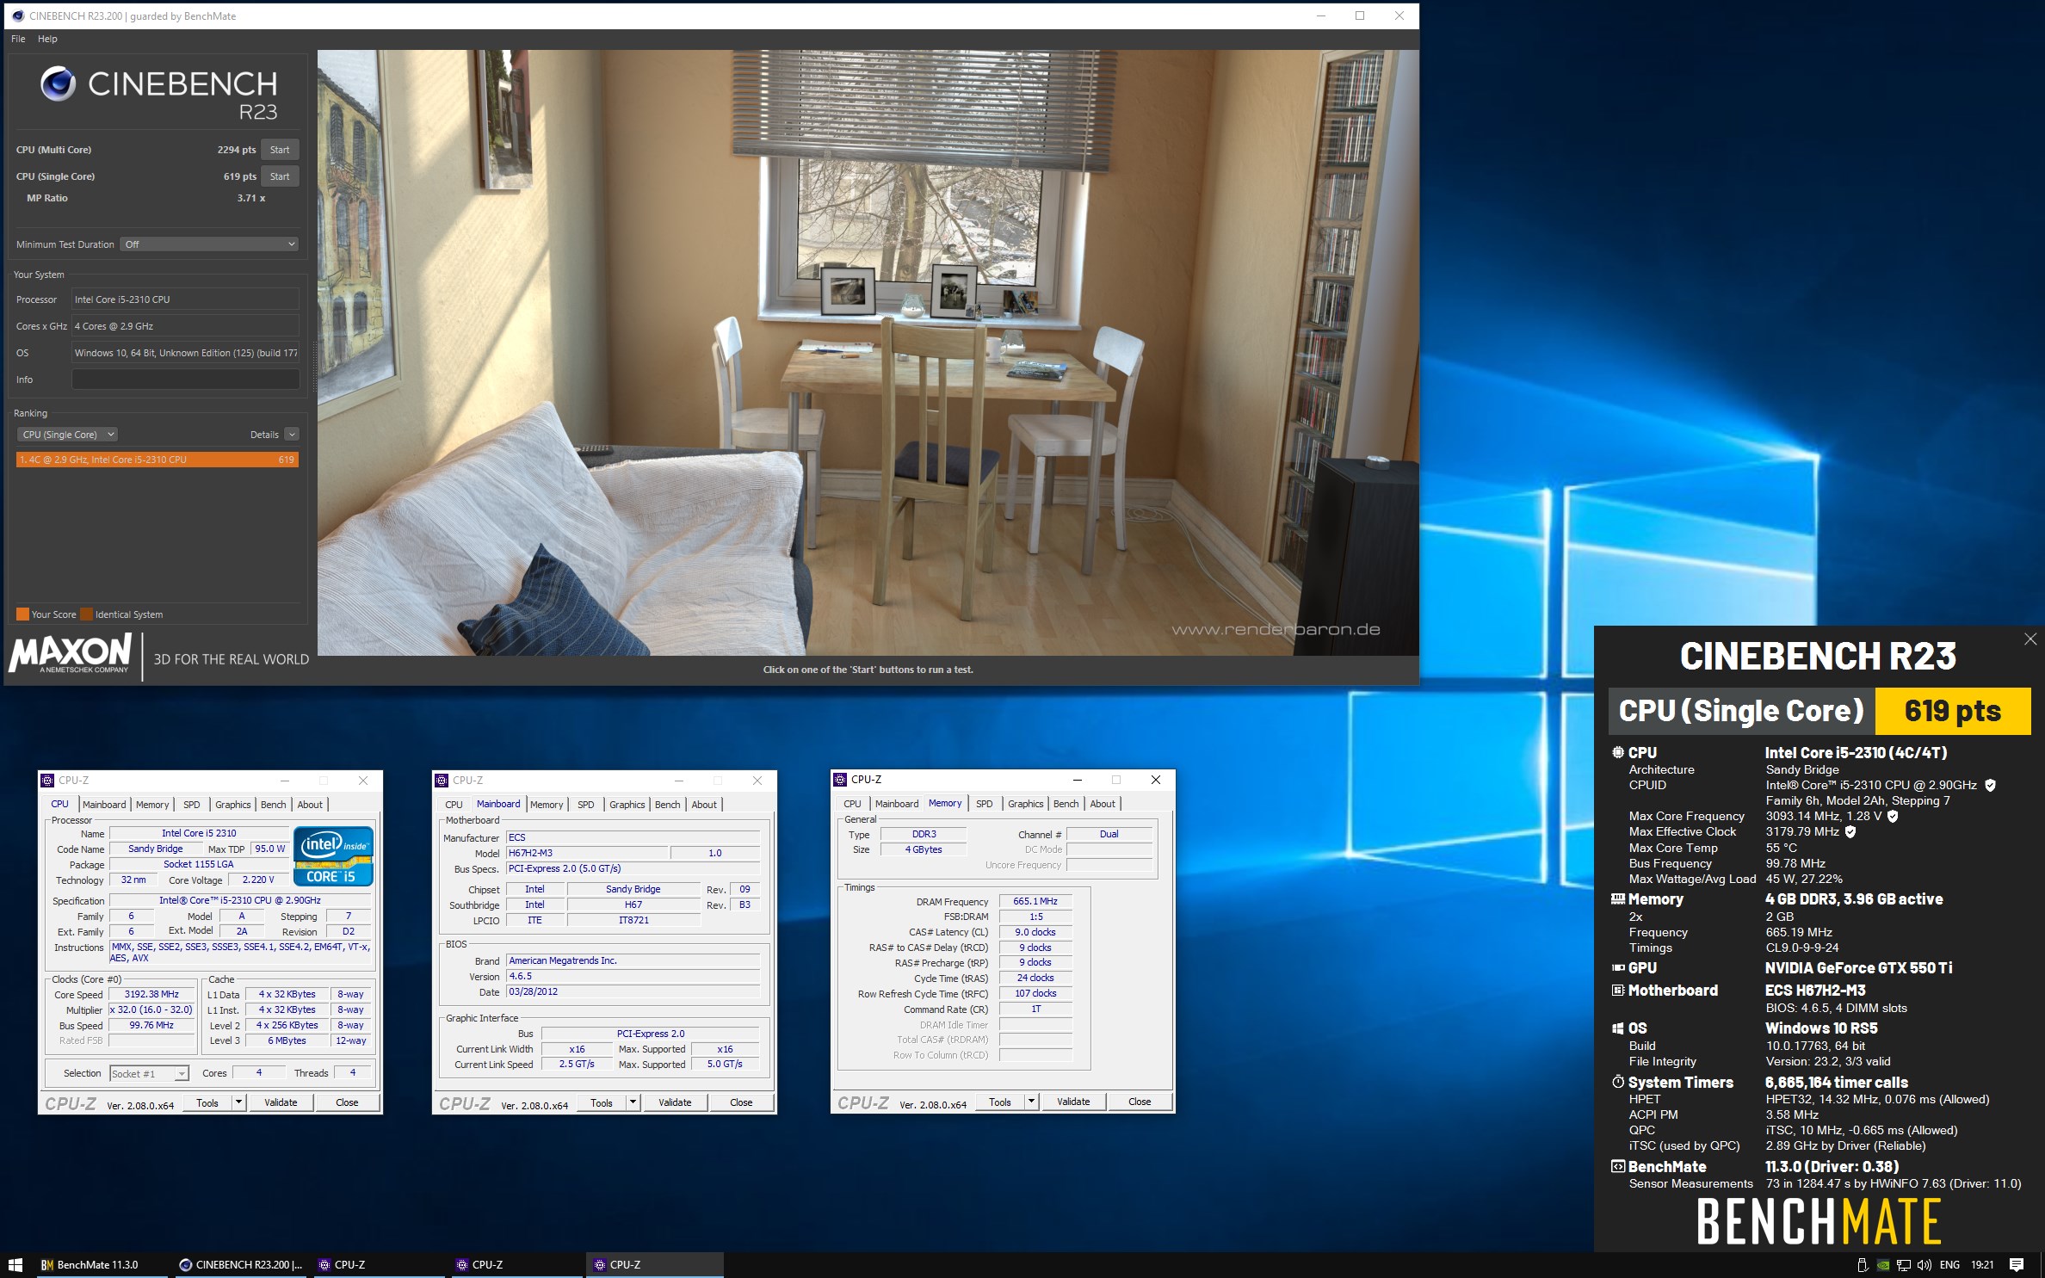This screenshot has width=2045, height=1278.
Task: Click Close button in CPU-Z CPU window
Action: pyautogui.click(x=347, y=1102)
